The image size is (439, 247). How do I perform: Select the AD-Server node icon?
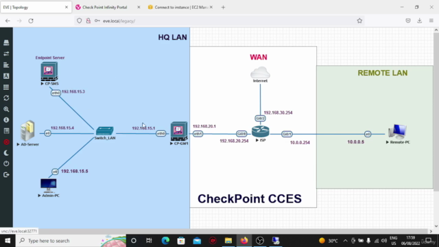(x=27, y=131)
